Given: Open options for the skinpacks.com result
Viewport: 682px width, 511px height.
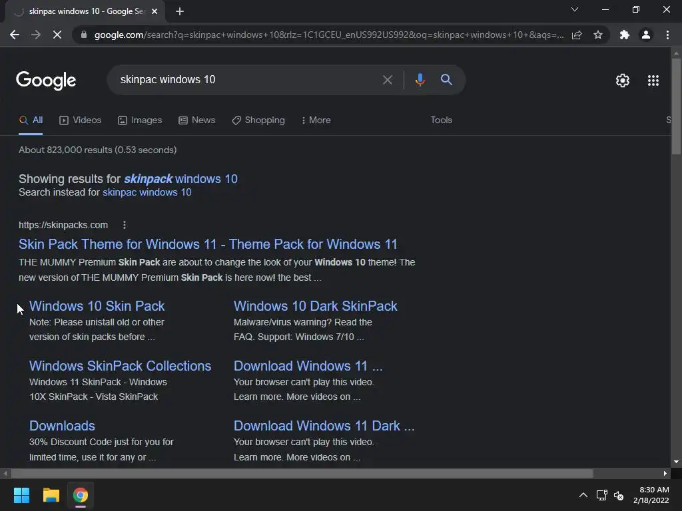Looking at the screenshot, I should (x=125, y=225).
